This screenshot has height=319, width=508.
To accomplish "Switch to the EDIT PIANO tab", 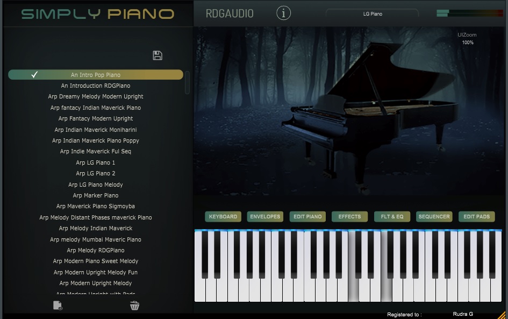I will click(x=307, y=217).
